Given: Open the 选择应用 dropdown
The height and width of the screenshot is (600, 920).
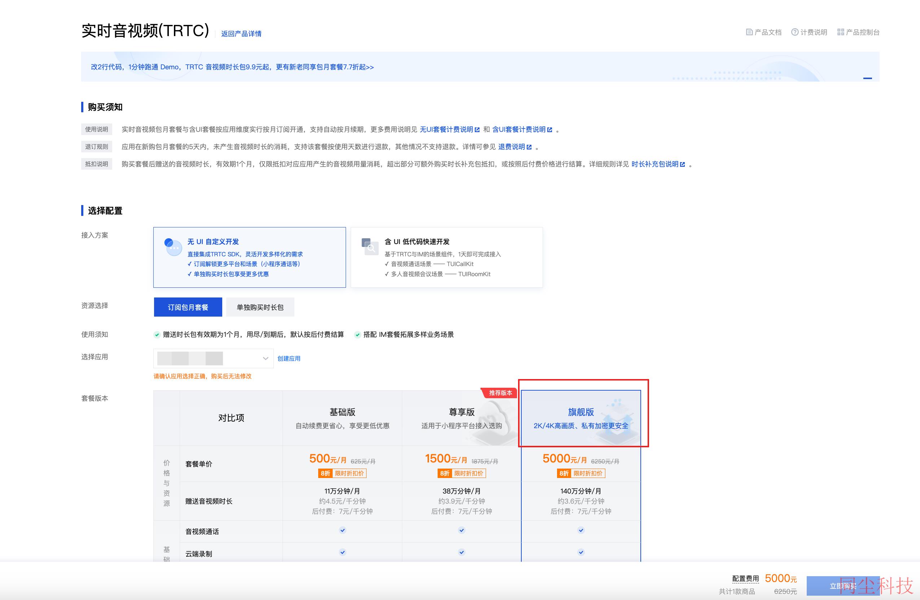Looking at the screenshot, I should click(213, 358).
